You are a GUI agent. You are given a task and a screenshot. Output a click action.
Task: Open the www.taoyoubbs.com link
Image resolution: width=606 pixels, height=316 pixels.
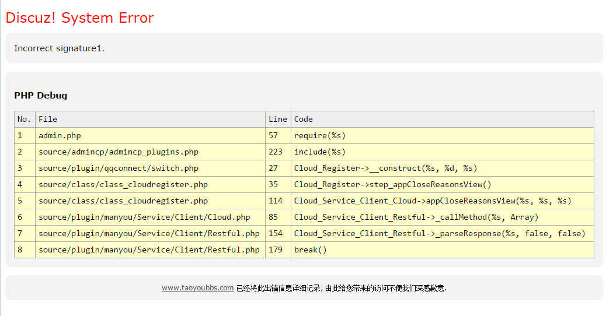coord(197,288)
